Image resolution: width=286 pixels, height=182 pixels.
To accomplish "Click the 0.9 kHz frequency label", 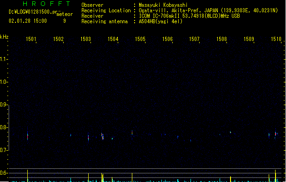I will [4, 105].
